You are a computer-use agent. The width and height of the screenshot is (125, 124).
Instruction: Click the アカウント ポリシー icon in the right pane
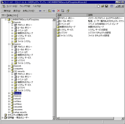tap(58, 18)
